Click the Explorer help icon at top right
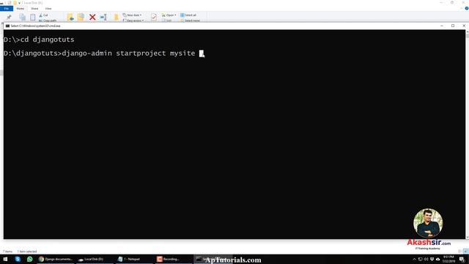The image size is (469, 264). (467, 8)
